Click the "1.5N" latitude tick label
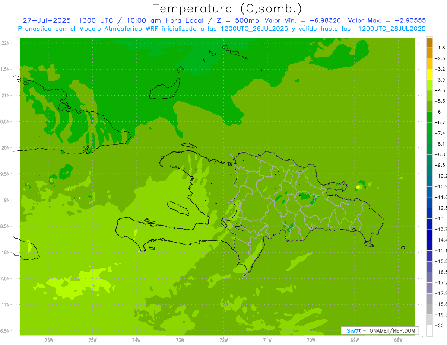The width and height of the screenshot is (447, 345). click(5, 69)
